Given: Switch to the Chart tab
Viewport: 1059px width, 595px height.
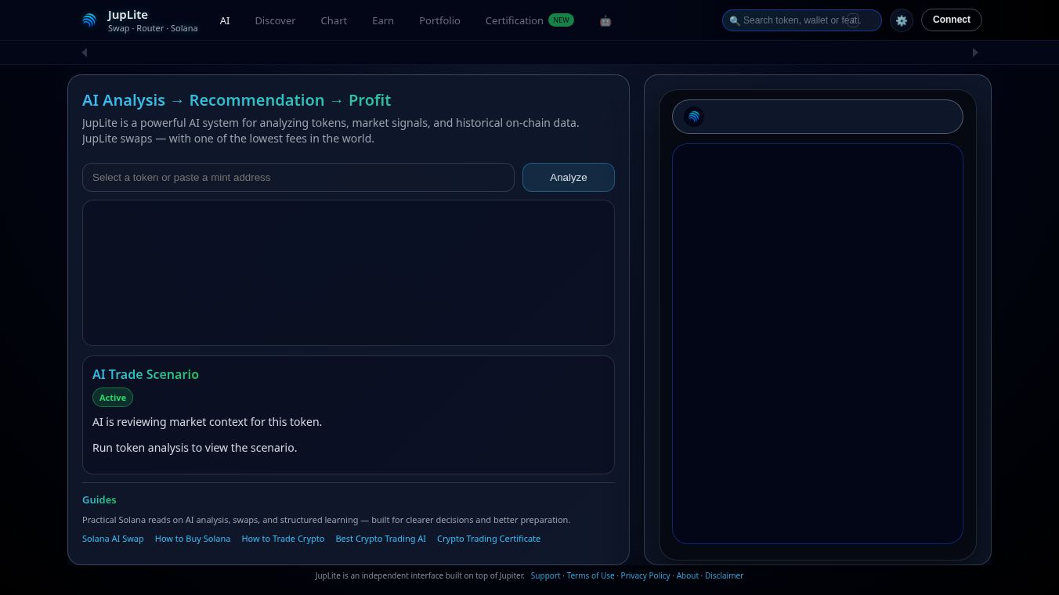Looking at the screenshot, I should point(334,20).
